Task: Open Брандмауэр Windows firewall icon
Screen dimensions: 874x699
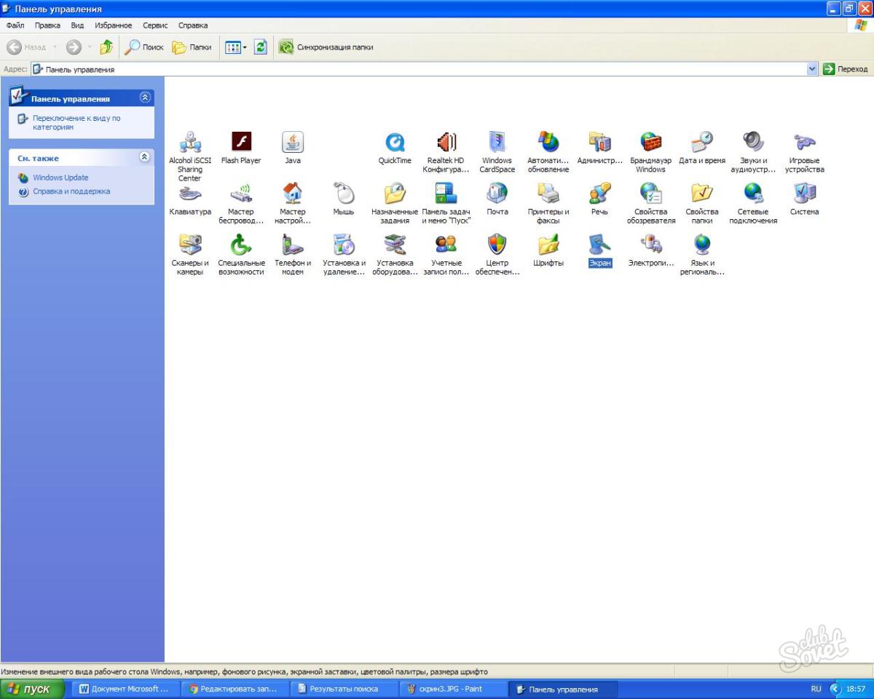Action: (650, 142)
